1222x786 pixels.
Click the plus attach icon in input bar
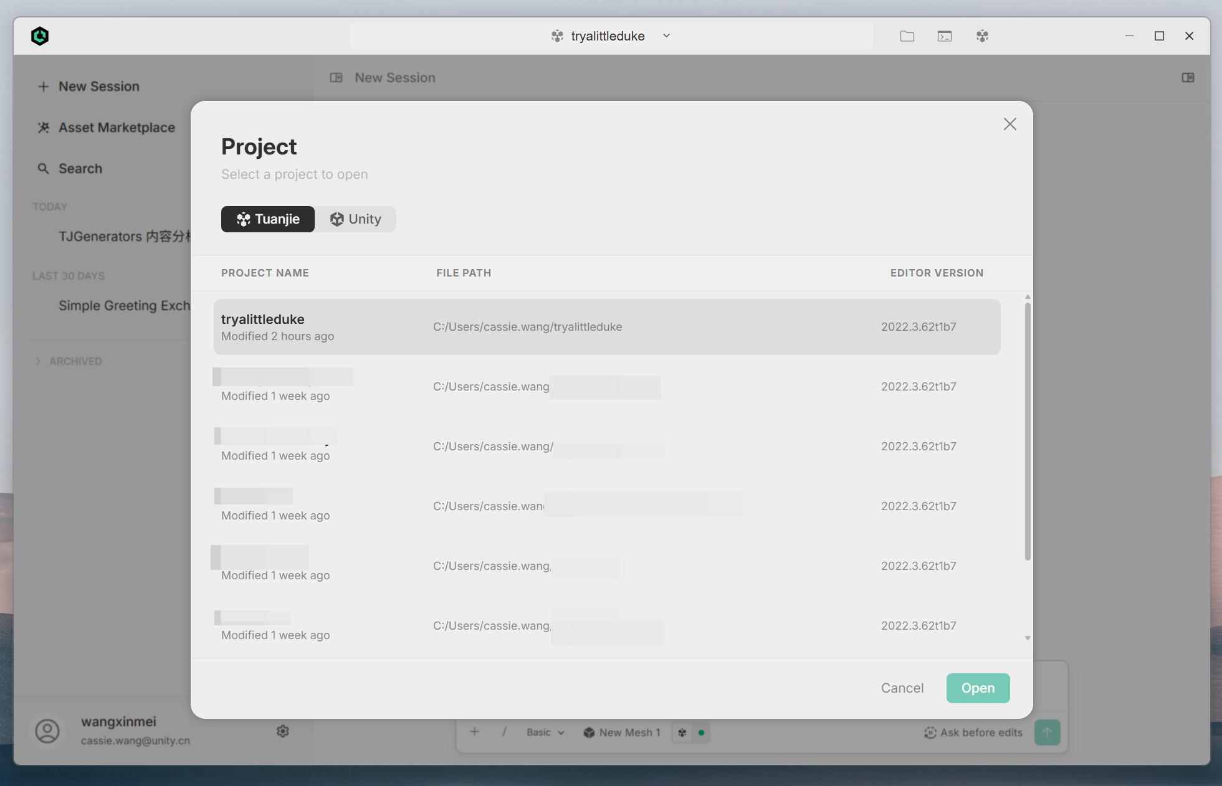click(x=475, y=732)
